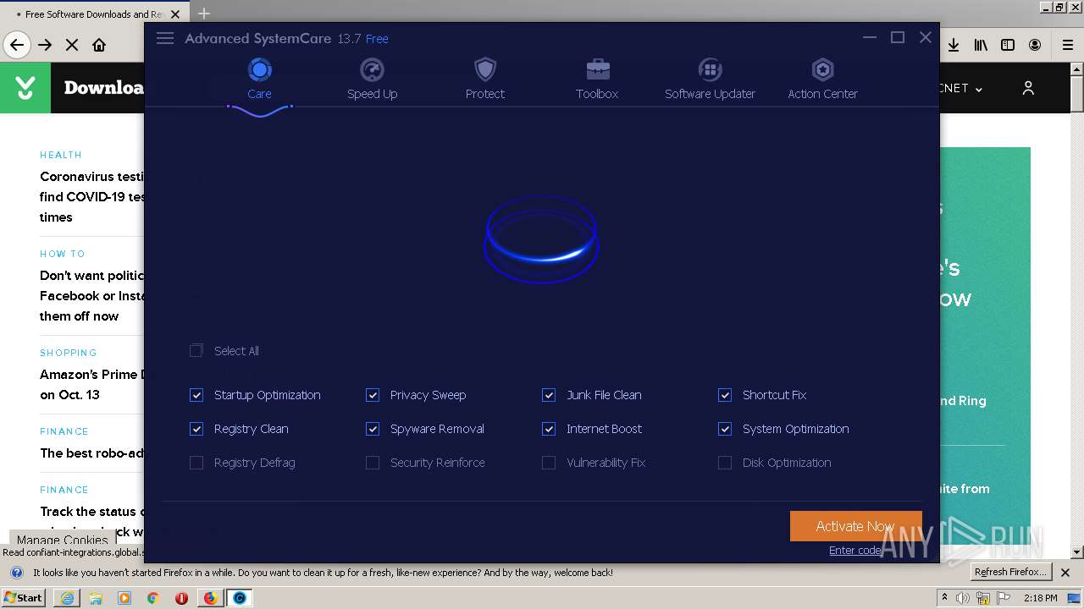Open Firefox downloads panel

pos(954,45)
